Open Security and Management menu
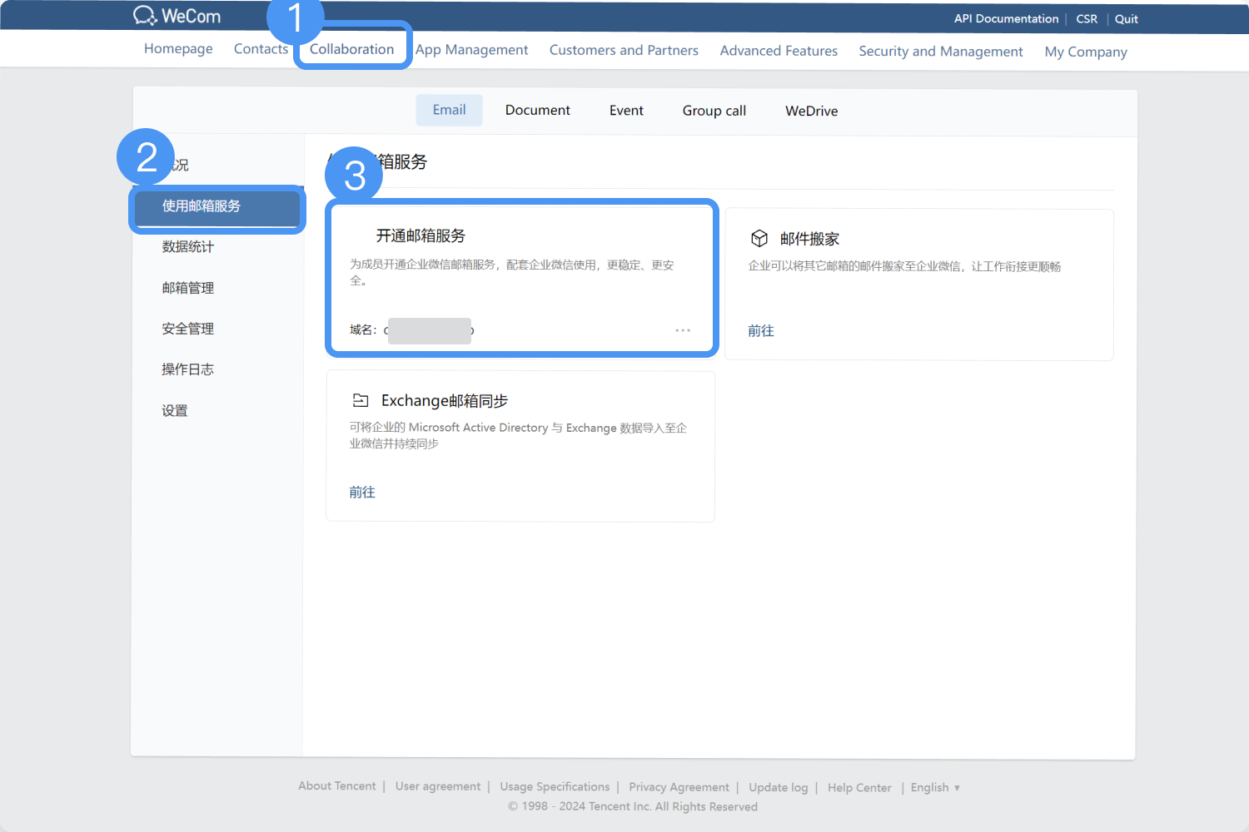Screen dimensions: 1249x832 pyautogui.click(x=941, y=52)
